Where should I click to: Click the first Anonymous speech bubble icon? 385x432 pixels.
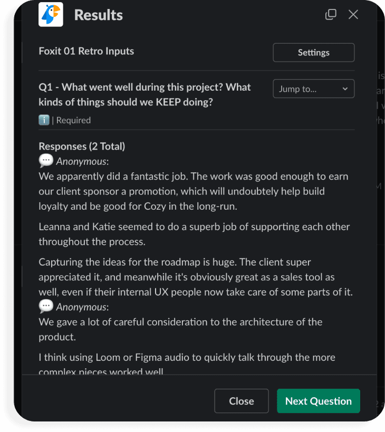tap(46, 161)
